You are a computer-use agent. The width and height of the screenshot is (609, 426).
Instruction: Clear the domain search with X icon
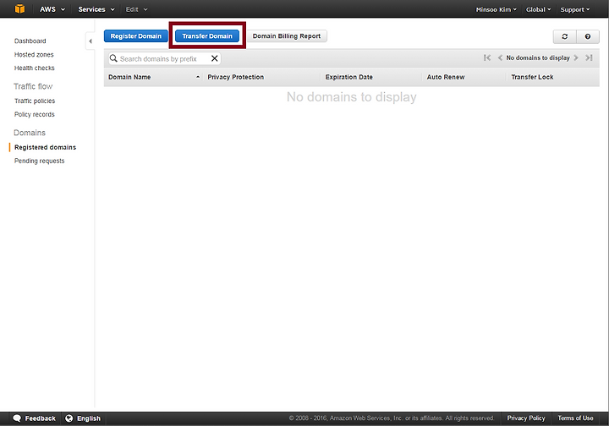tap(214, 58)
